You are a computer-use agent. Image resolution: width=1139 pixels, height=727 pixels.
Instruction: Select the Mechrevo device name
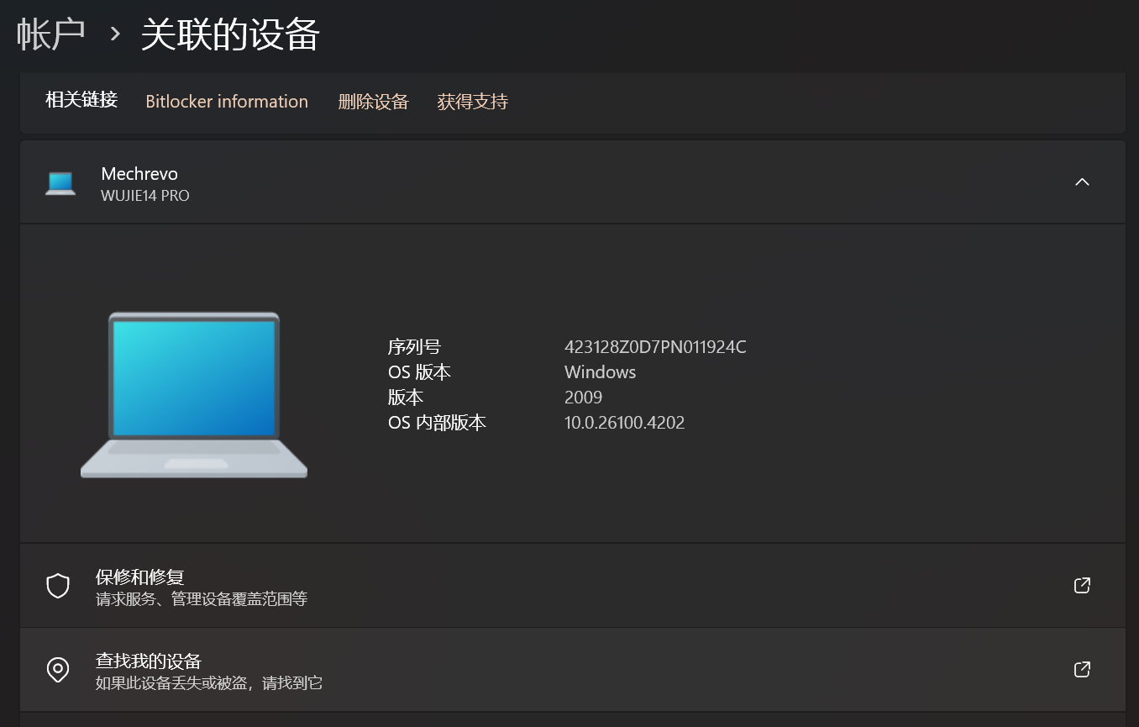point(139,174)
